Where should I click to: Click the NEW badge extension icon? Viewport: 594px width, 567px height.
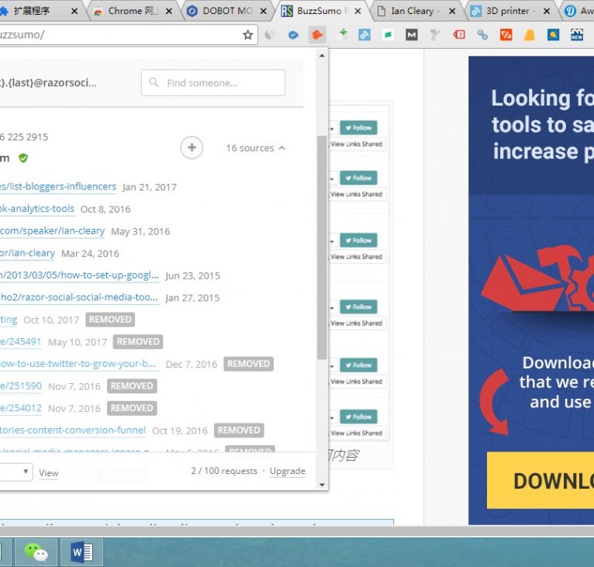pos(576,35)
